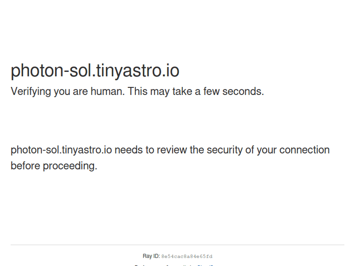Click the word "Verifying" in the subtitle
Image resolution: width=355 pixels, height=266 pixels.
[31, 92]
